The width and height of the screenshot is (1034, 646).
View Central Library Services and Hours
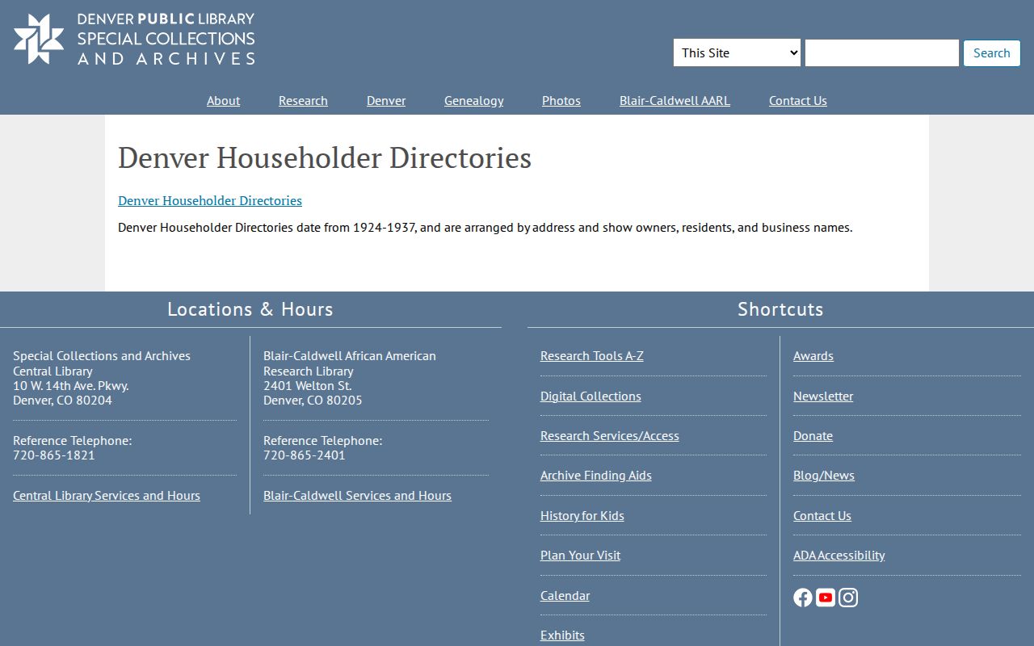click(x=107, y=495)
